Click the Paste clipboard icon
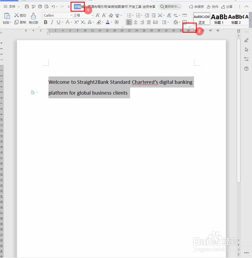The width and height of the screenshot is (252, 258). tap(7, 16)
